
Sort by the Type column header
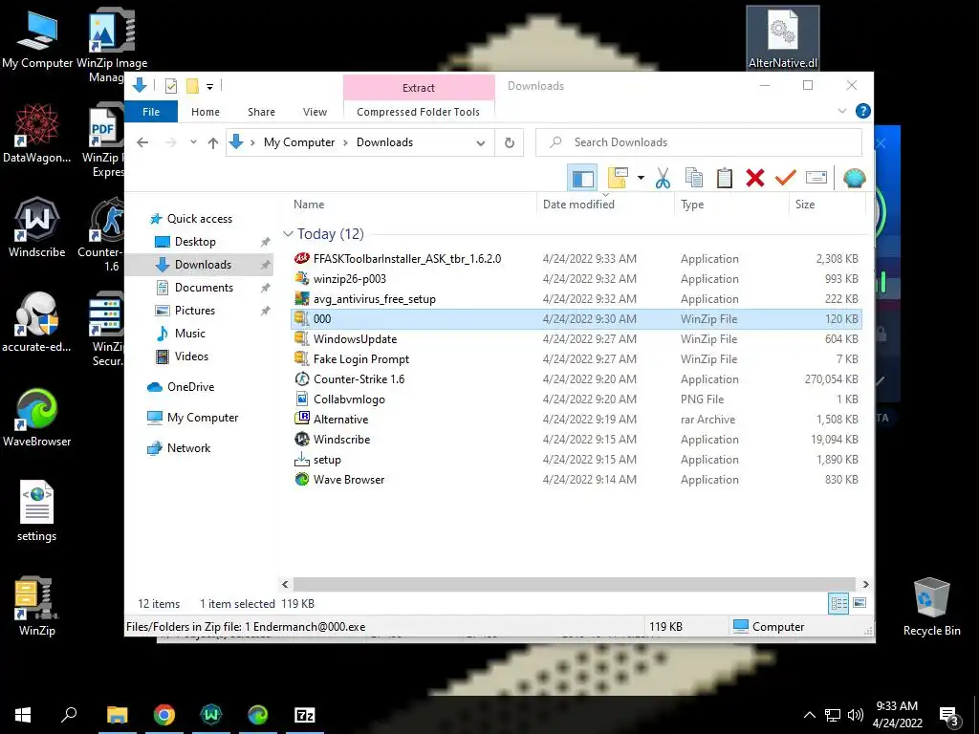click(731, 205)
